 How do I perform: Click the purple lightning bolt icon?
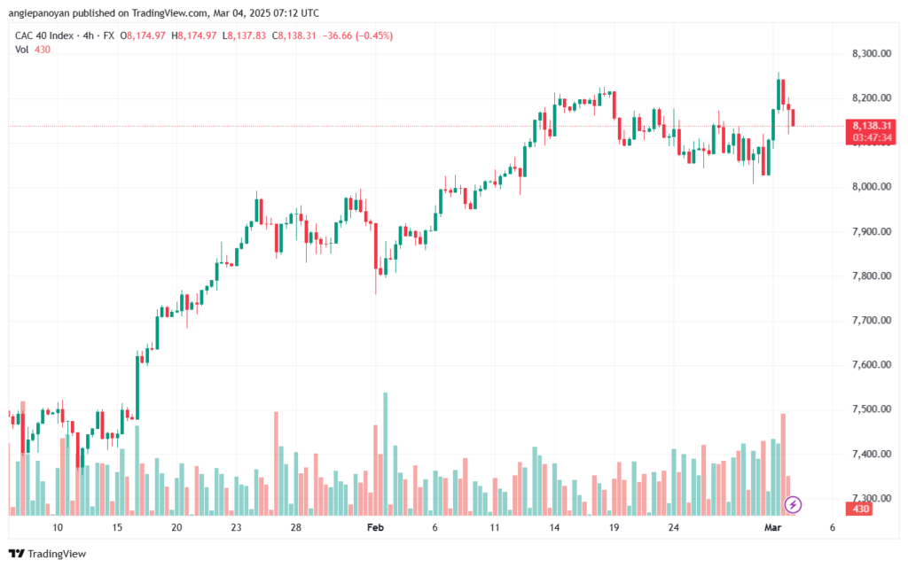[793, 504]
